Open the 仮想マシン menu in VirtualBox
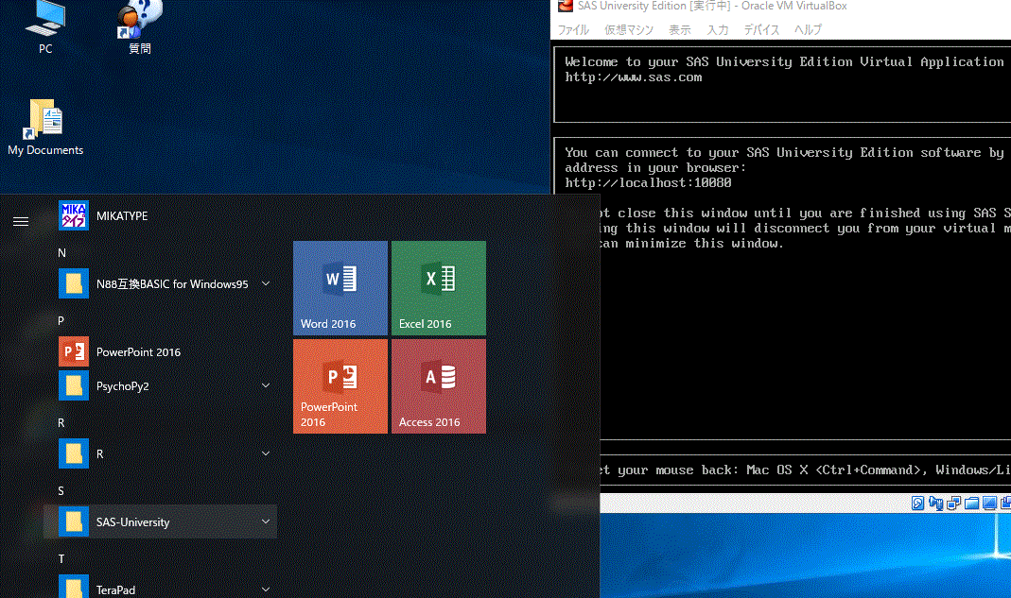1011x598 pixels. click(629, 29)
